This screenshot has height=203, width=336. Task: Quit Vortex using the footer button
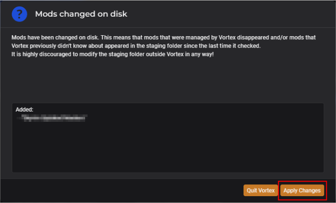[261, 190]
